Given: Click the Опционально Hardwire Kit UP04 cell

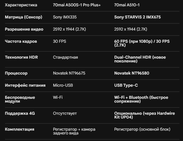Looking at the screenshot, I should [144, 115].
